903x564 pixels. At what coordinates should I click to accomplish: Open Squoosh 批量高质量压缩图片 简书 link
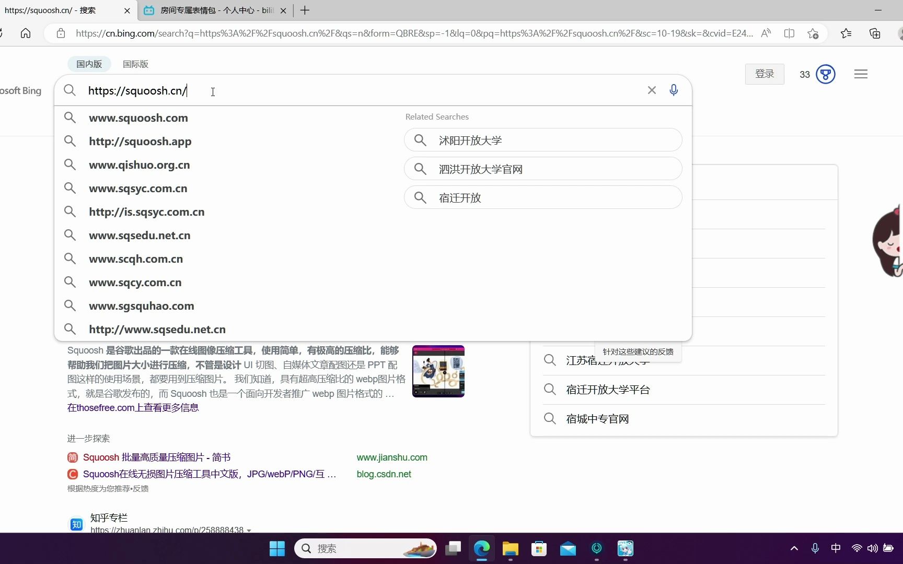point(156,457)
